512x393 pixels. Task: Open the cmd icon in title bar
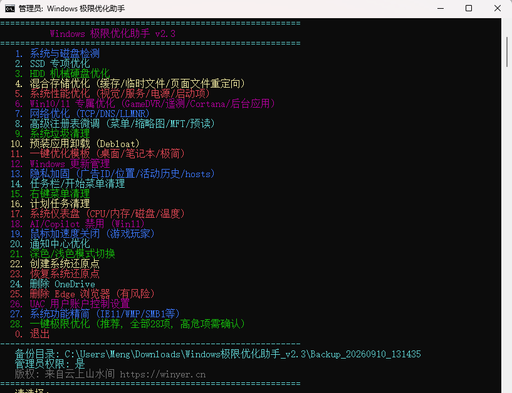pos(10,9)
